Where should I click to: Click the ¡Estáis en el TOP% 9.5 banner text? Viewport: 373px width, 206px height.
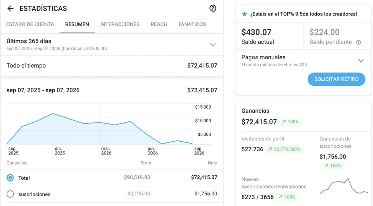tap(304, 14)
